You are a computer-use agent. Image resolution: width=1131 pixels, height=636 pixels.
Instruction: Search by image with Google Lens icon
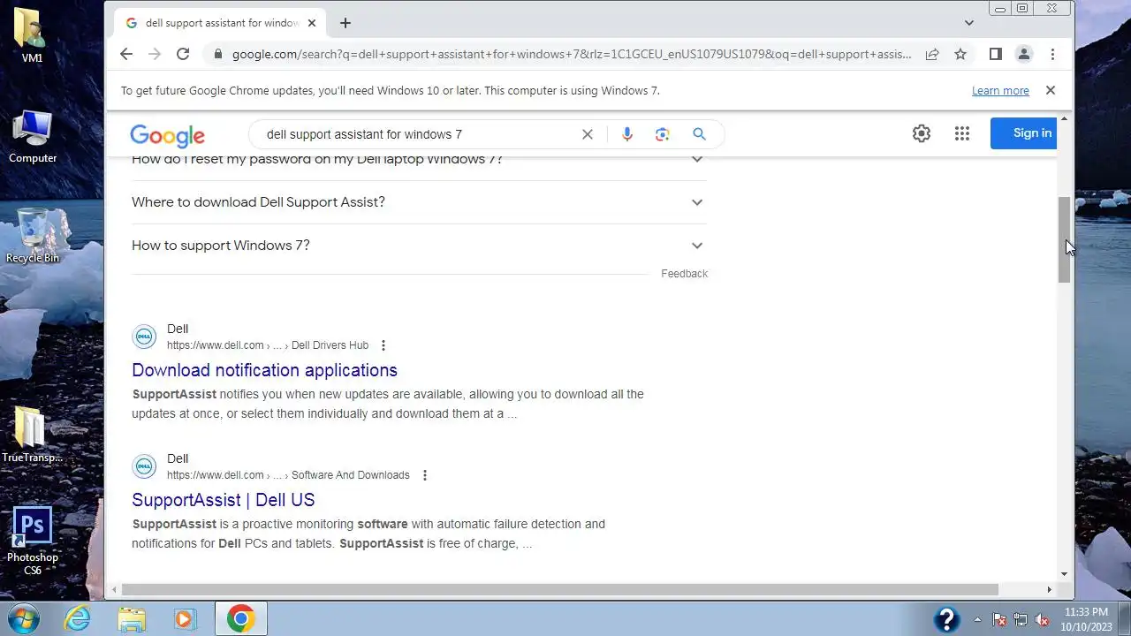663,134
